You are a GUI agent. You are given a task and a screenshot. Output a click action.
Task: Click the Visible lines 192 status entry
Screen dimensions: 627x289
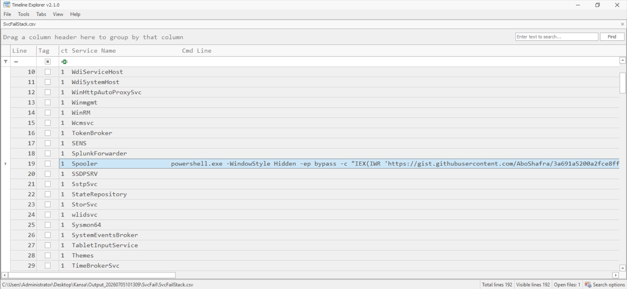click(533, 284)
